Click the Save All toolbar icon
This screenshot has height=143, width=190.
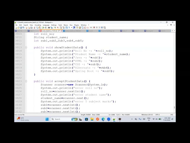pos(23,28)
